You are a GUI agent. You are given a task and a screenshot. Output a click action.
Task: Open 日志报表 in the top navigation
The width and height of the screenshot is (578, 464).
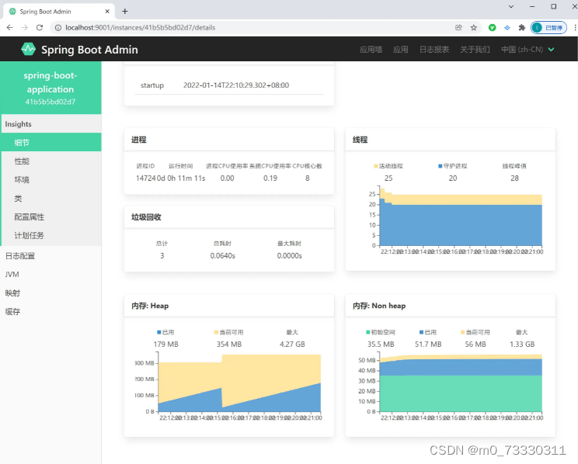coord(433,50)
